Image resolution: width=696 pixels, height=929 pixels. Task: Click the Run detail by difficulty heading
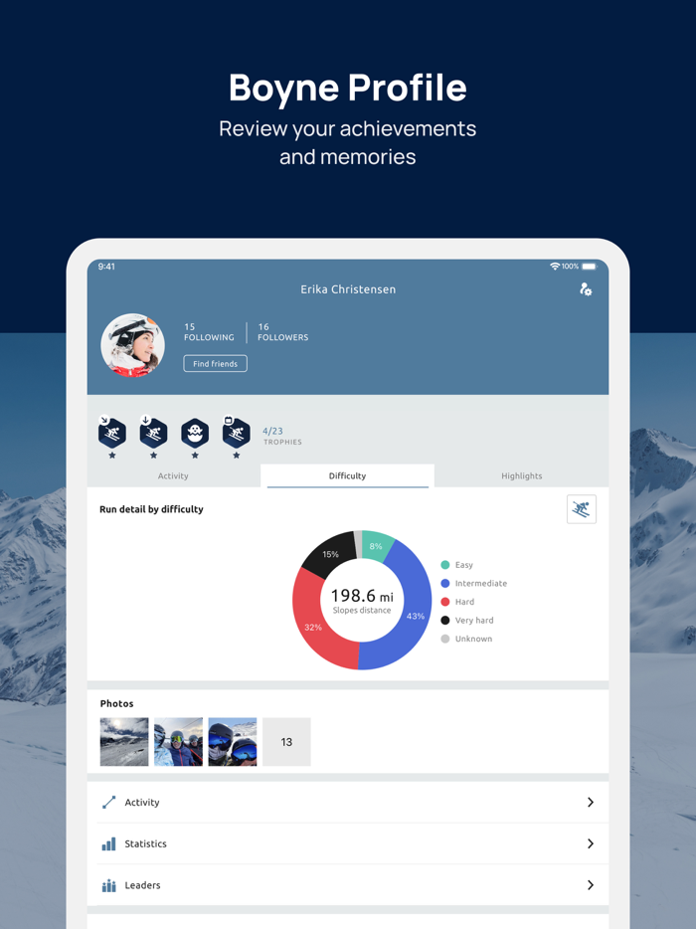[x=151, y=509]
